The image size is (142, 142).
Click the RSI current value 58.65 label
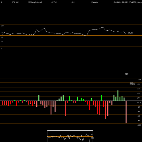tap(131, 33)
